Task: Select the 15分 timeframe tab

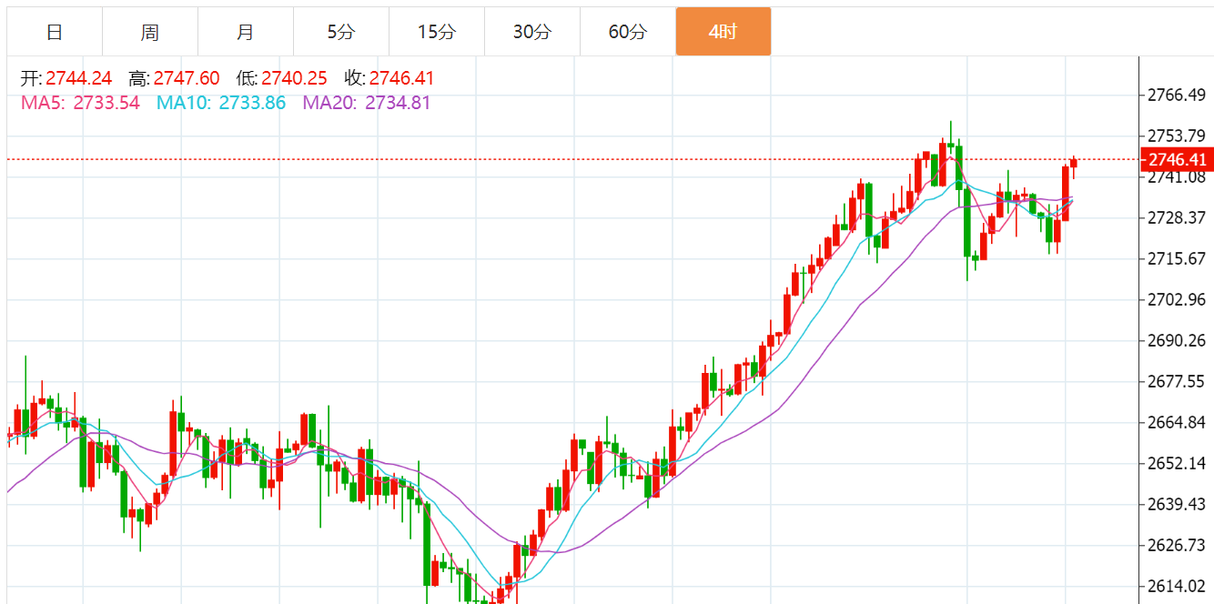Action: (x=437, y=32)
